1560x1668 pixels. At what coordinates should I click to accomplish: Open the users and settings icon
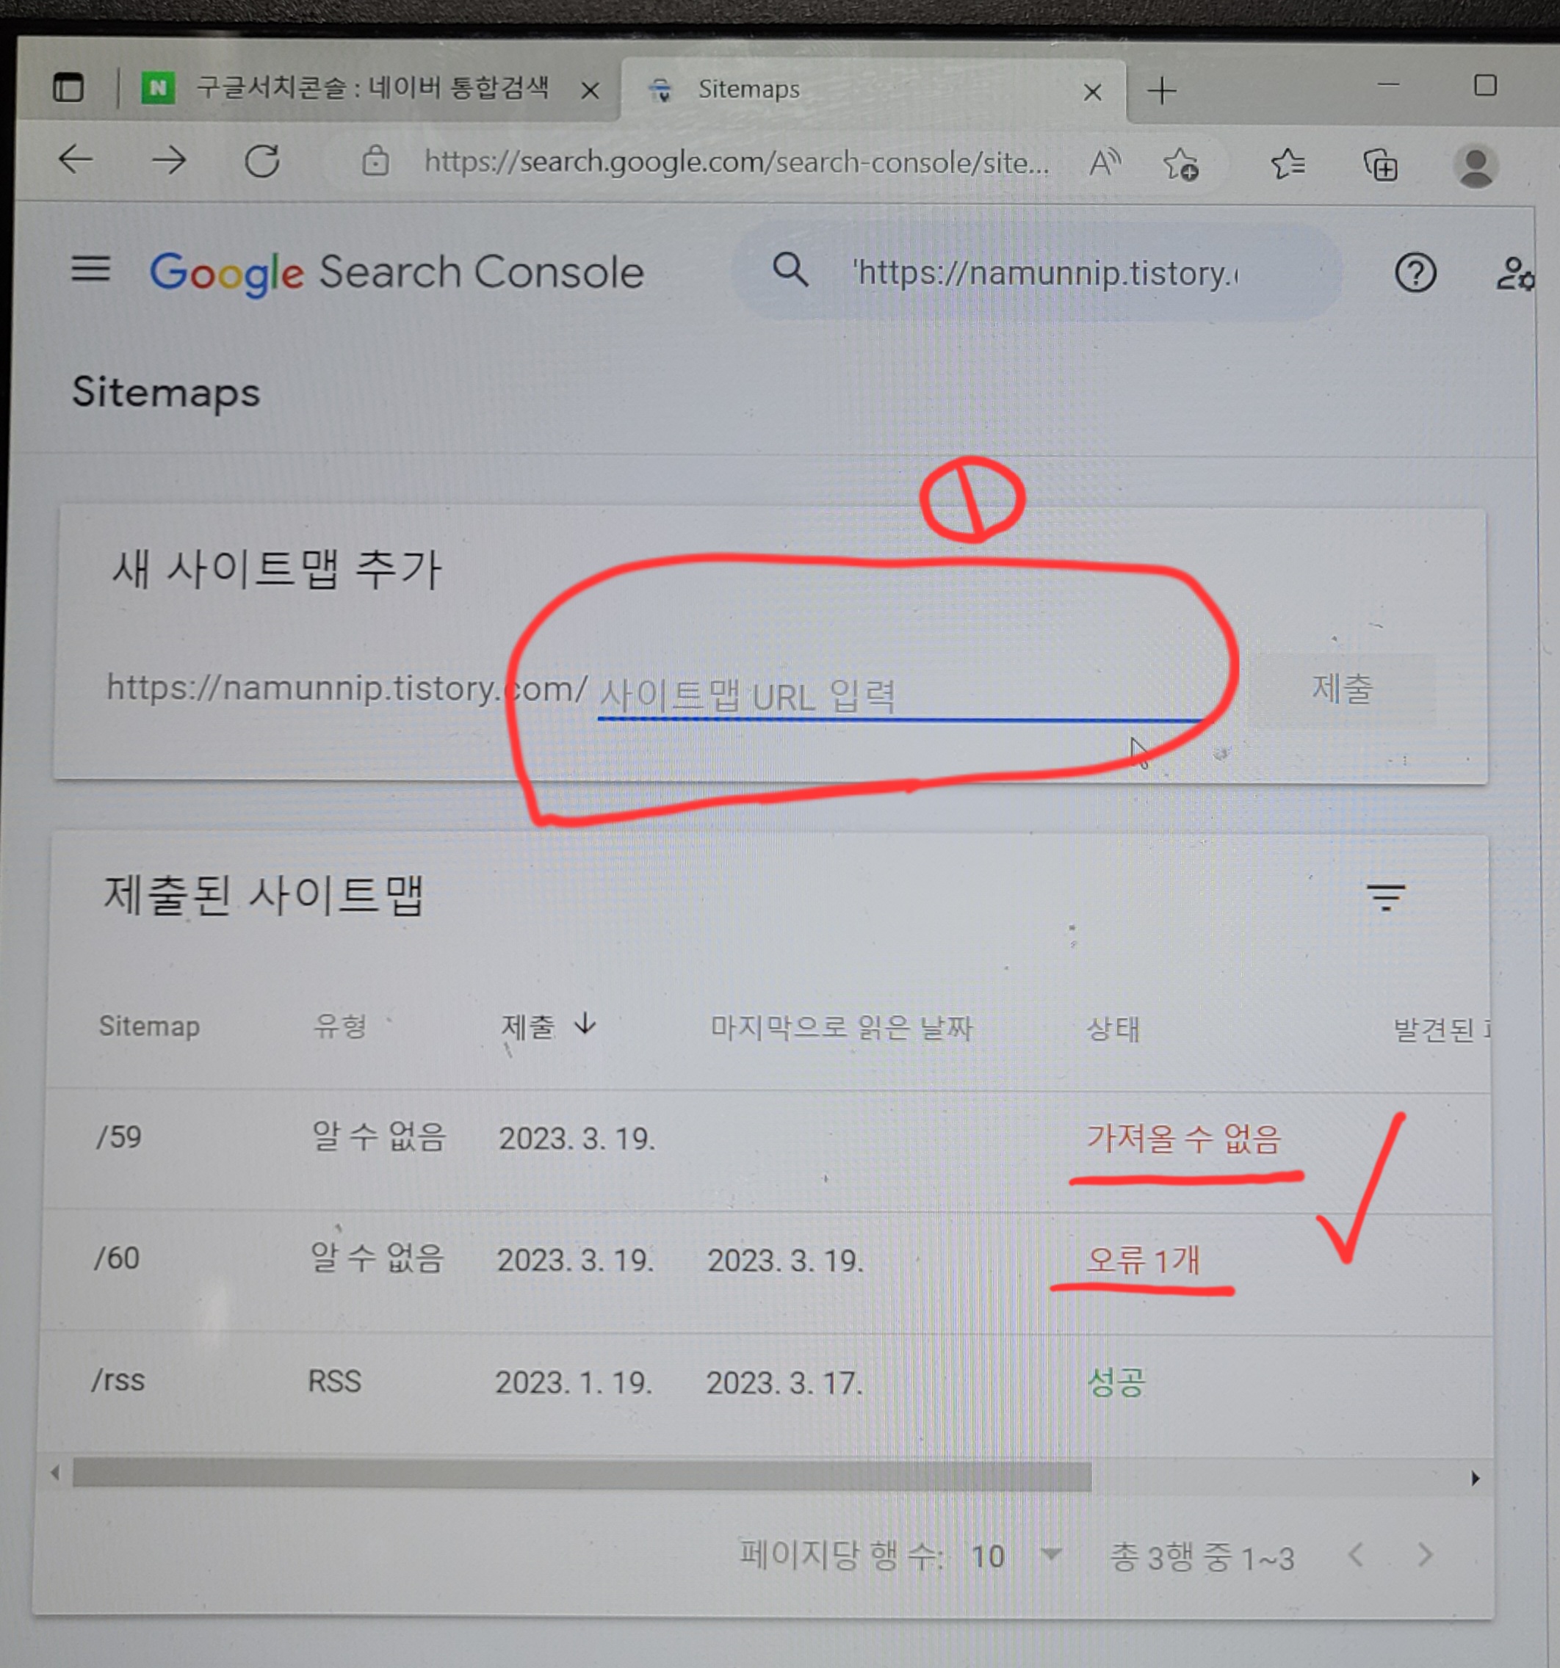(x=1514, y=274)
